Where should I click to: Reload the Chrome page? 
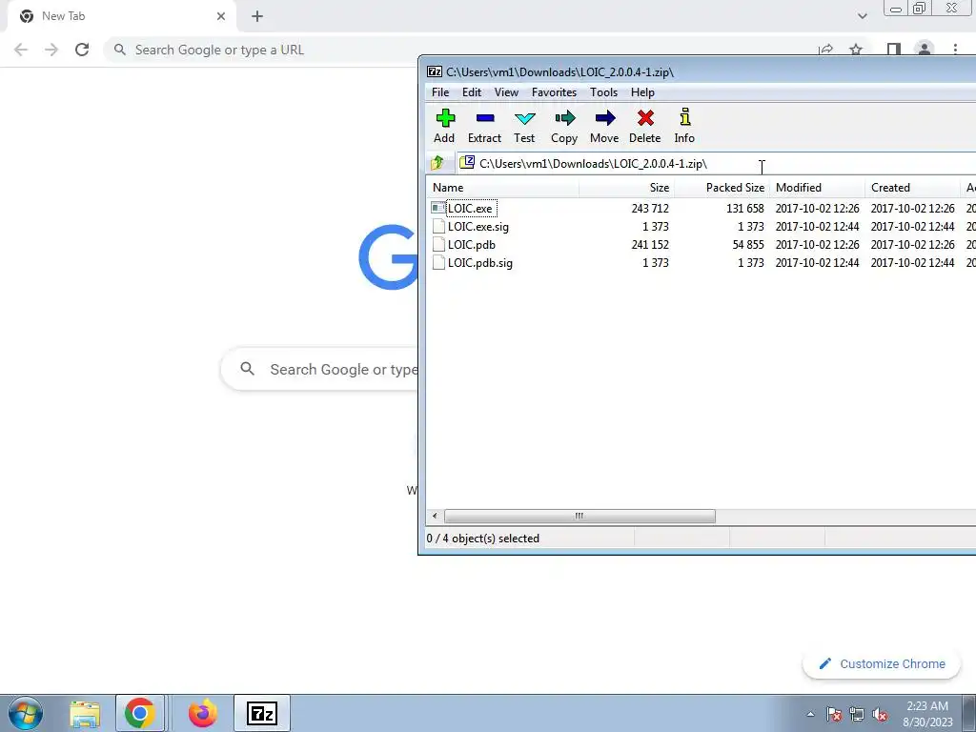pyautogui.click(x=82, y=50)
